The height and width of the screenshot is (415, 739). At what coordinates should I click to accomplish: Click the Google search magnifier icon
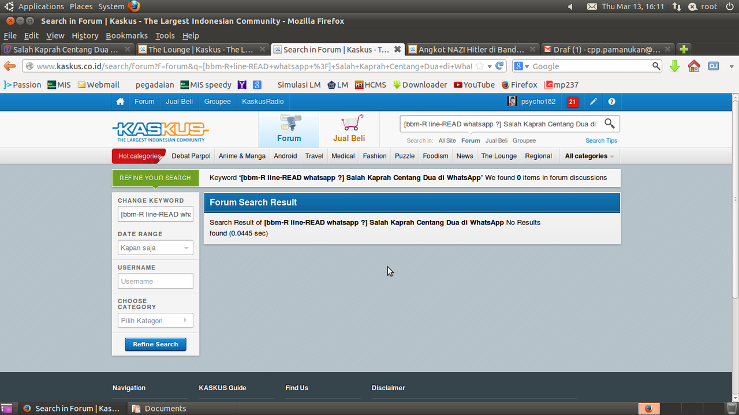click(x=656, y=66)
